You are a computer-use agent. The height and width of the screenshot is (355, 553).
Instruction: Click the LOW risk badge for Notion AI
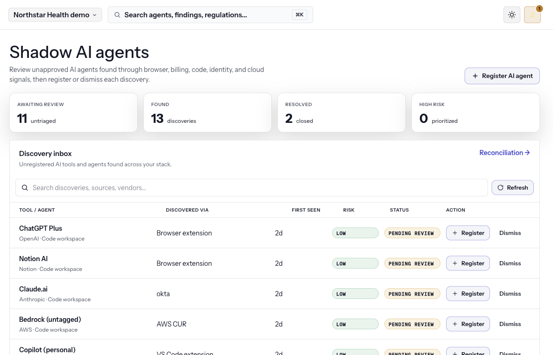pyautogui.click(x=355, y=263)
